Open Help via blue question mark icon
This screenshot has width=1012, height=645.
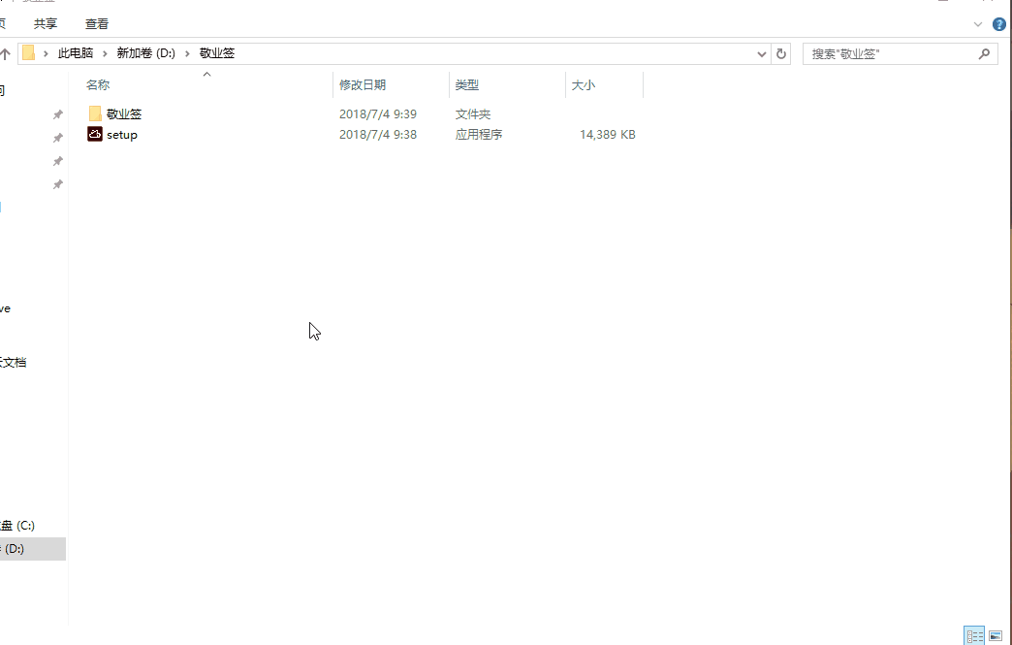point(999,24)
